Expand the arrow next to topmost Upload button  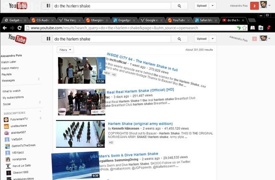click(213, 6)
